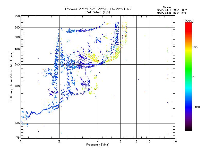
Task: Click the y-axis tick label '75'
Action: (x=18, y=138)
